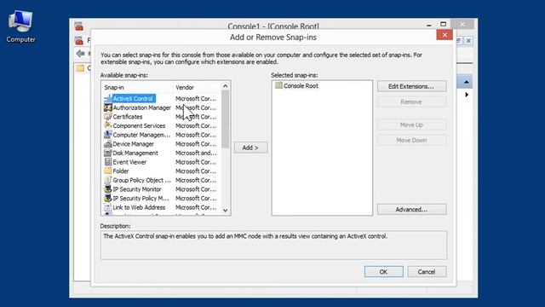This screenshot has height=307, width=545.
Task: Select the ActiveX Control row text
Action: [133, 99]
